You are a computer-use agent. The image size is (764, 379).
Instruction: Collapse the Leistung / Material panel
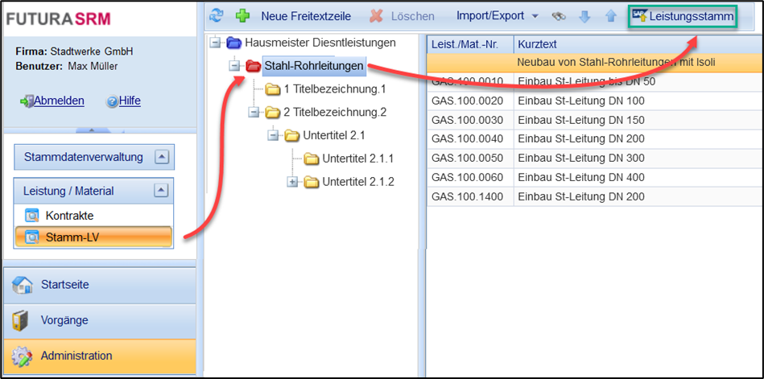(x=161, y=191)
